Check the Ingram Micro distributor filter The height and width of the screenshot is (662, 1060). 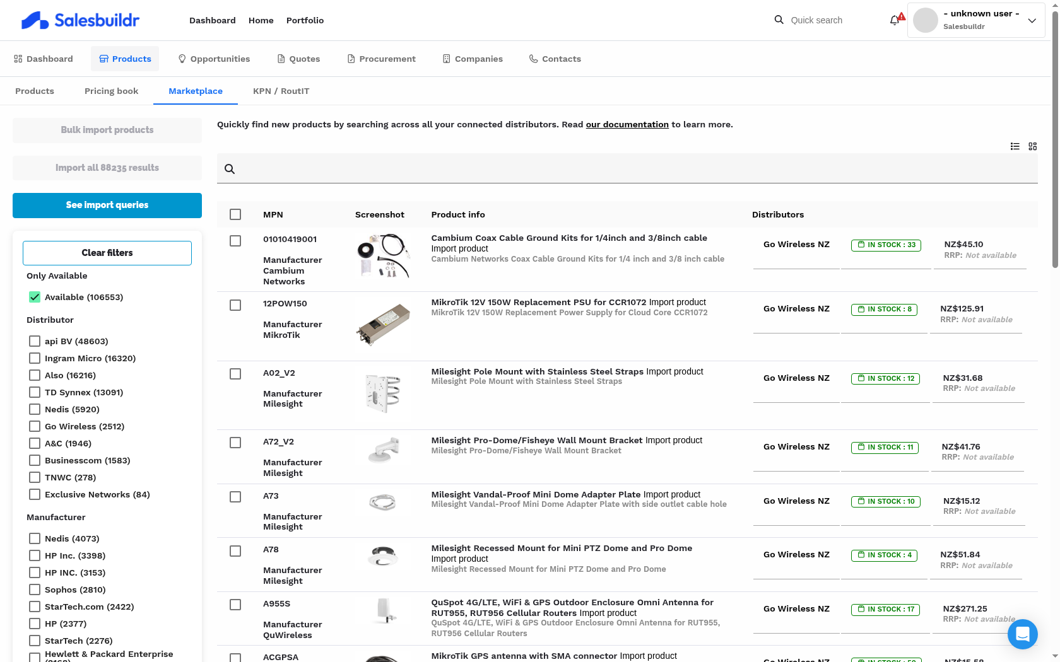click(35, 358)
